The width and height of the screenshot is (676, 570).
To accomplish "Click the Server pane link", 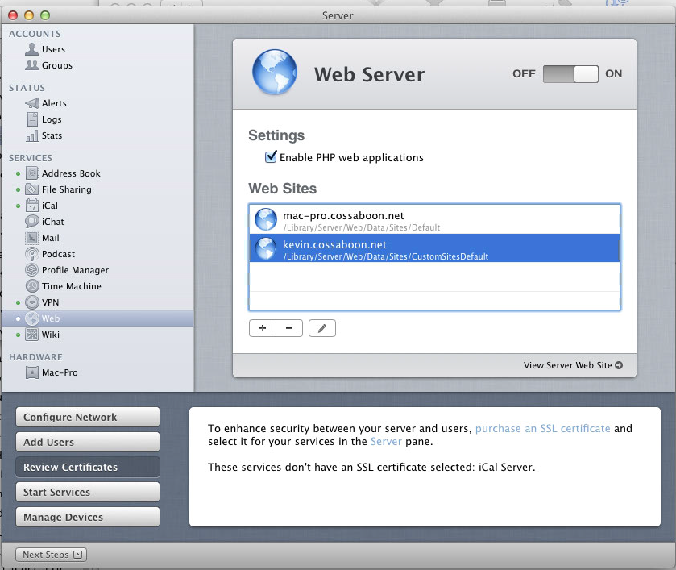I will coord(386,442).
